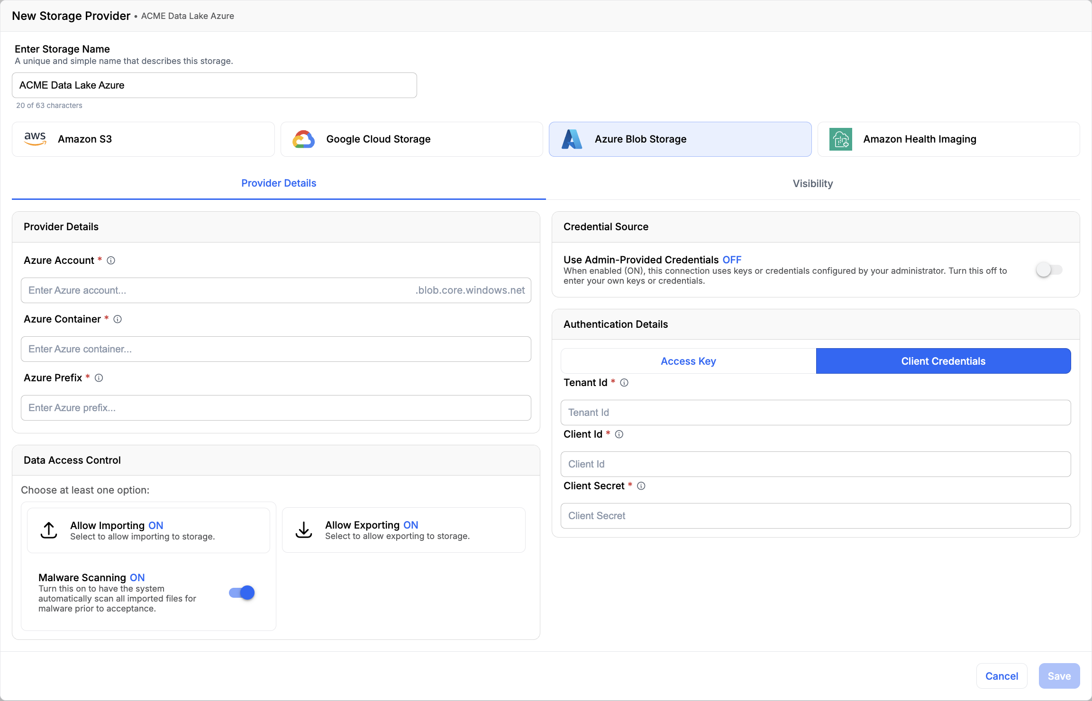Click the download arrow export icon
This screenshot has width=1092, height=701.
coord(304,530)
